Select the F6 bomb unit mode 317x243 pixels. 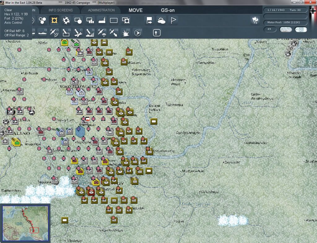[66, 33]
